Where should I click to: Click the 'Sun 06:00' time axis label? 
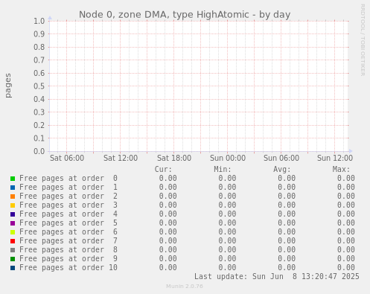click(281, 158)
